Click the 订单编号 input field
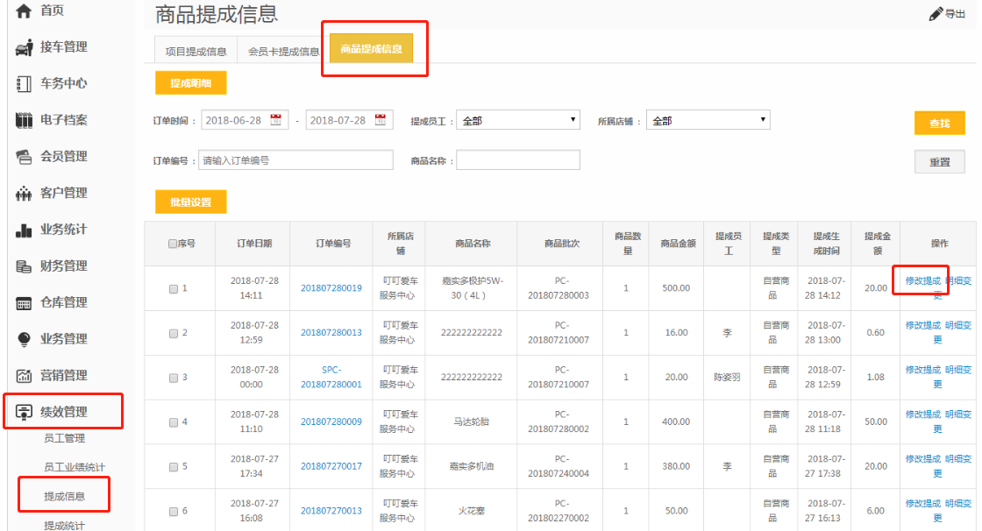This screenshot has width=982, height=531. (x=295, y=160)
